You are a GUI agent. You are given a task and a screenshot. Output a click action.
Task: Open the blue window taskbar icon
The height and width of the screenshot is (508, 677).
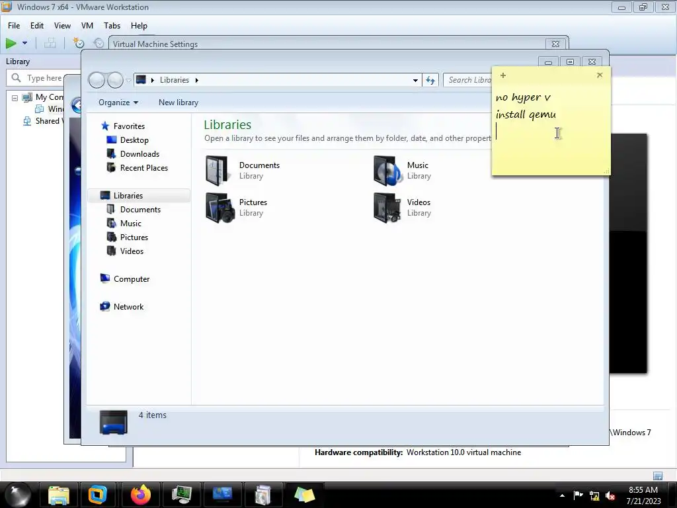(x=222, y=495)
